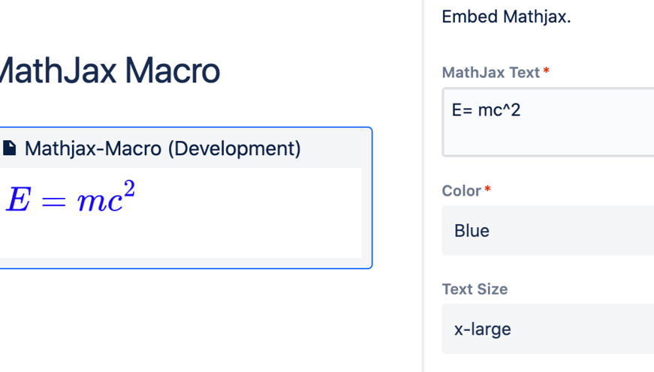The height and width of the screenshot is (372, 654).
Task: Click the Embed Mathjax. description text
Action: 506,16
